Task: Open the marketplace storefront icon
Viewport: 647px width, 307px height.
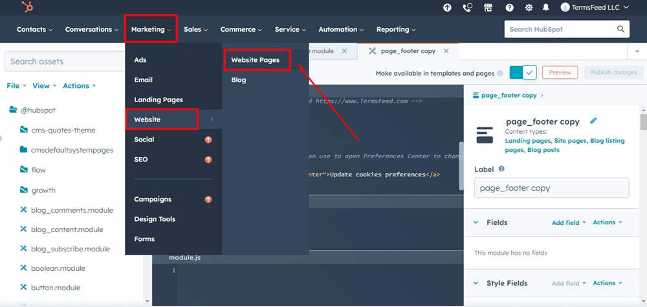Action: pyautogui.click(x=488, y=7)
